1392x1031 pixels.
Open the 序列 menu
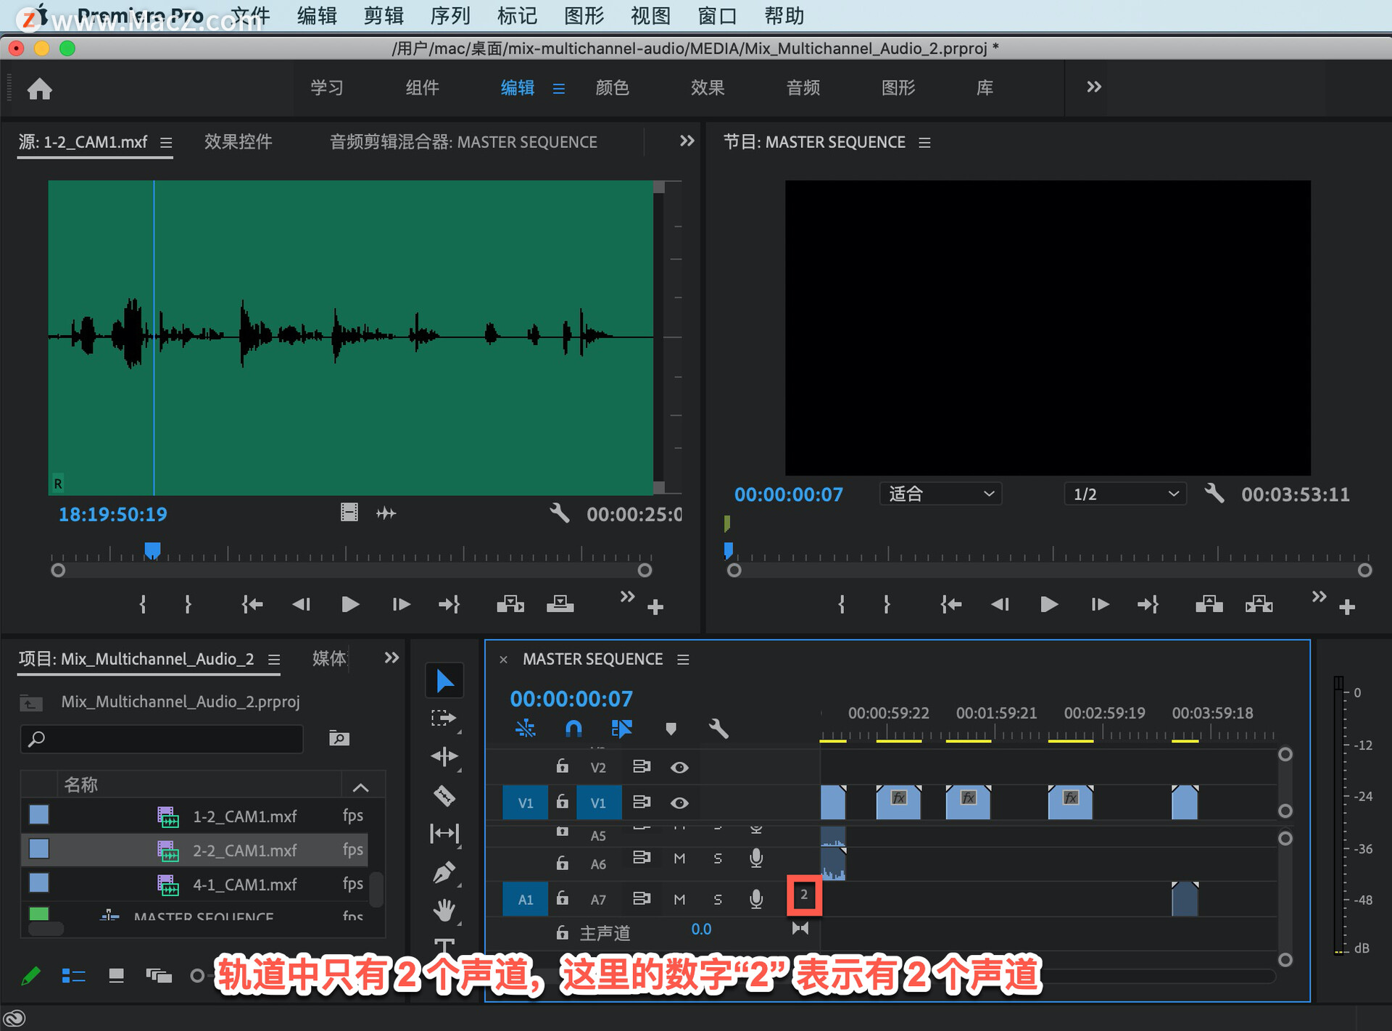point(450,15)
